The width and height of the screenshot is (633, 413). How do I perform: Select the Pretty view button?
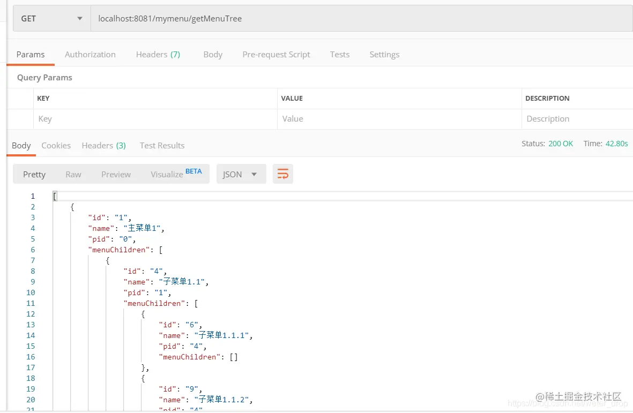34,174
